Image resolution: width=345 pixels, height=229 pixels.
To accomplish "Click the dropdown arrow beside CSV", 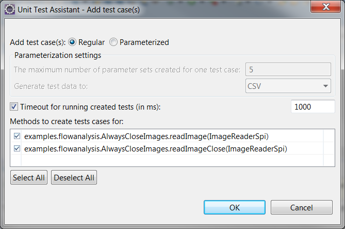I will 325,86.
